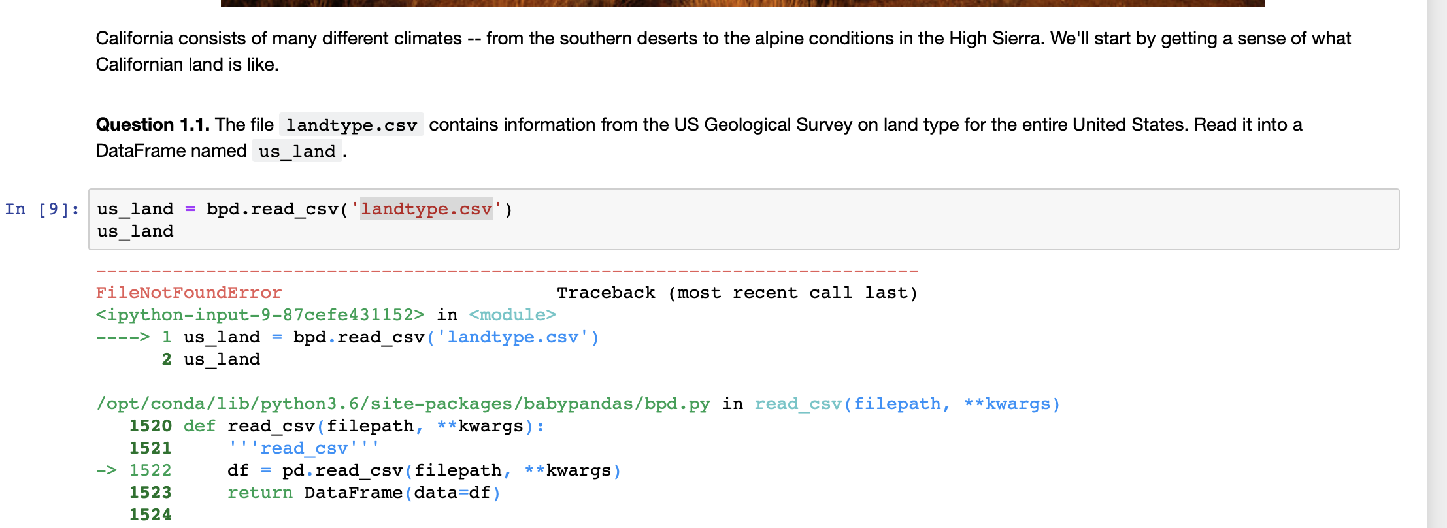
Task: Click the 'Question 1.1.' bold heading
Action: coord(152,124)
